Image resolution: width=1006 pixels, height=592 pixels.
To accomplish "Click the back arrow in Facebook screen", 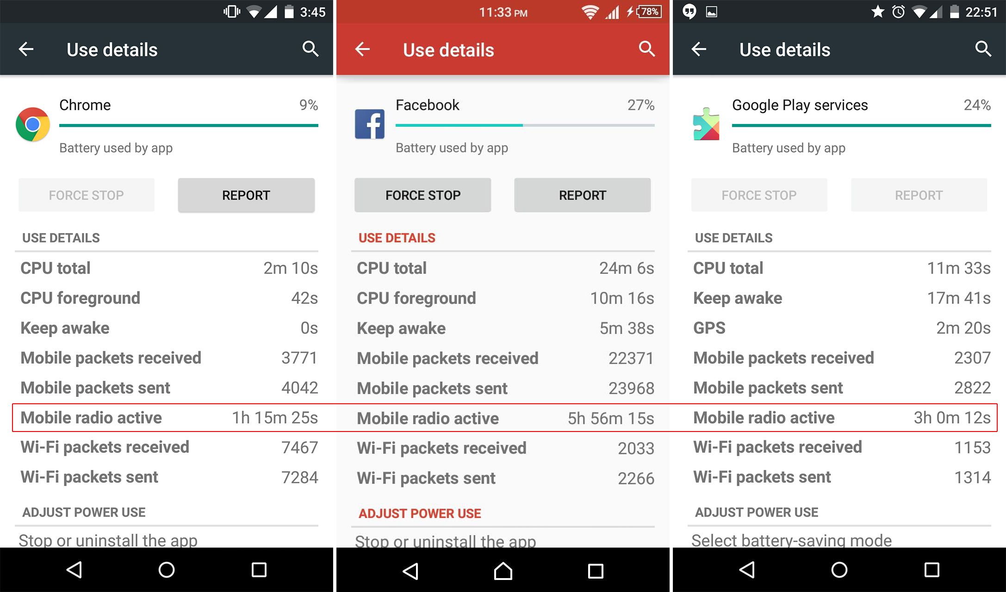I will (x=363, y=49).
